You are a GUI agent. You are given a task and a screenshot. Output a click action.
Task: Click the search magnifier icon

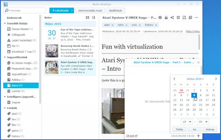pyautogui.click(x=6, y=10)
